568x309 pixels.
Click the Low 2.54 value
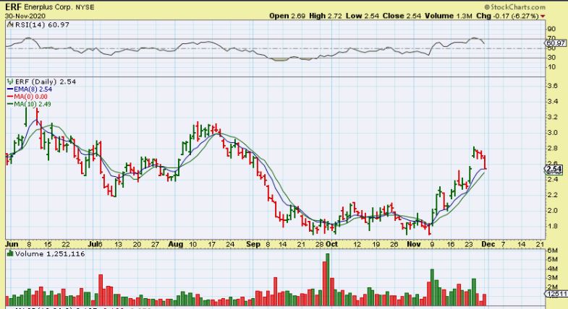(x=363, y=16)
